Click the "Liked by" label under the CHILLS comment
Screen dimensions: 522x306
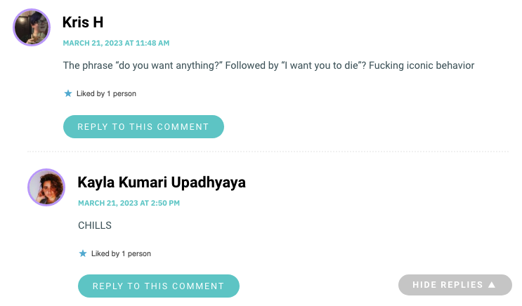click(105, 253)
